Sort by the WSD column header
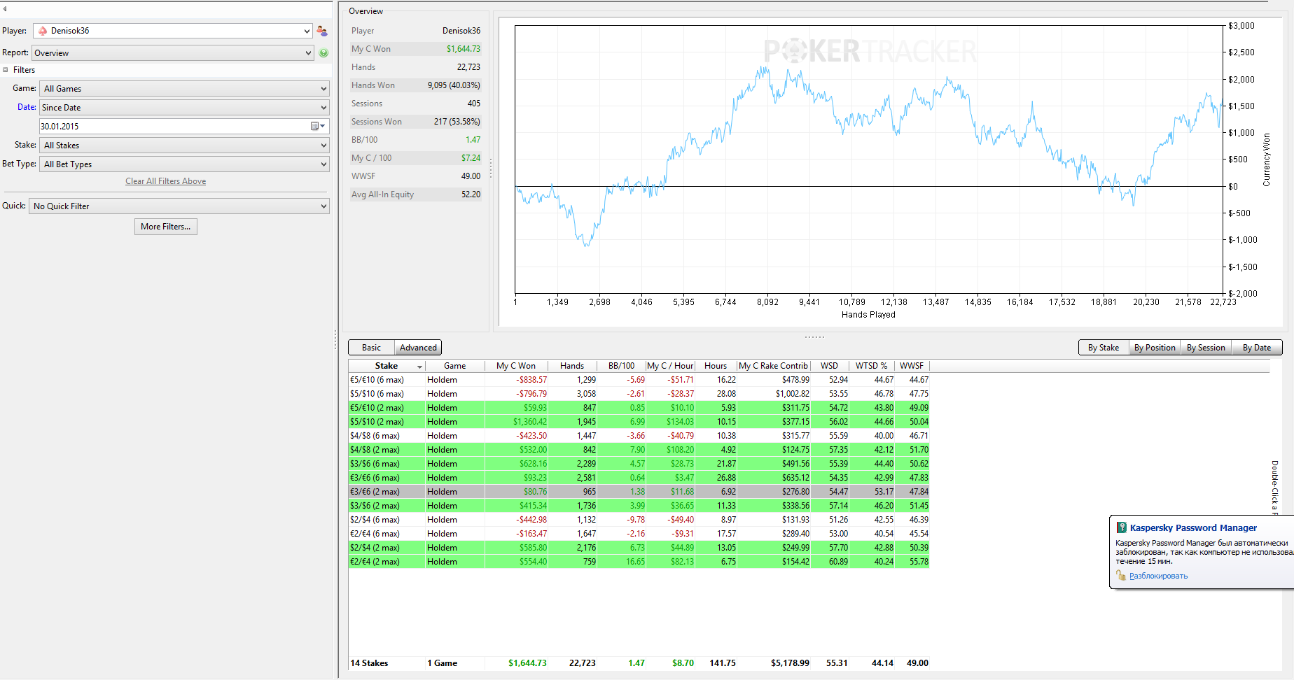 click(x=829, y=366)
